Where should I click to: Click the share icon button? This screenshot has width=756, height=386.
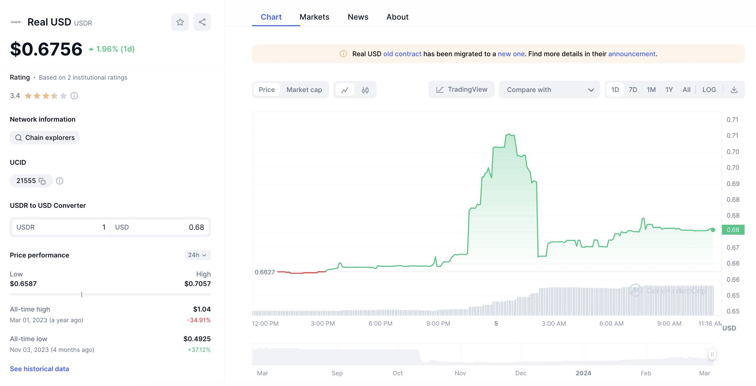tap(202, 22)
